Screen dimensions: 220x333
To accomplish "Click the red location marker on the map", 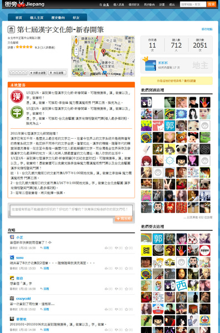I will coord(103,52).
